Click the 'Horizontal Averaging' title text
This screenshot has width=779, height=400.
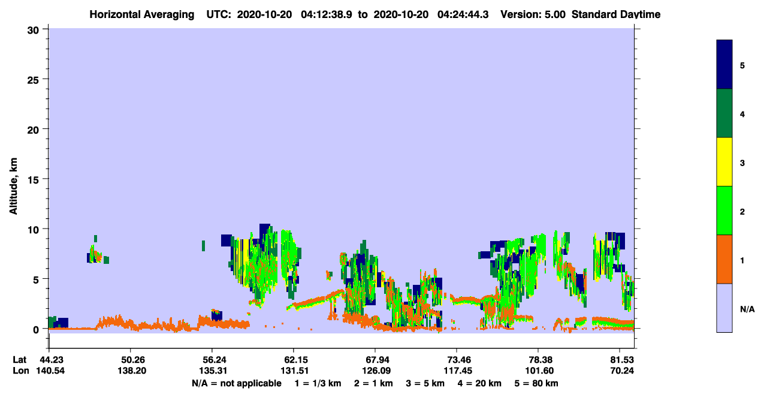click(x=142, y=14)
